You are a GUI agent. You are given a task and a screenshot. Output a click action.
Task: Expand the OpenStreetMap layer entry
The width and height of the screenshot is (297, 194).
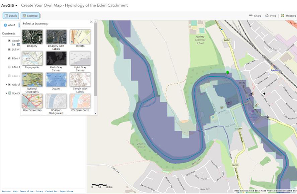tap(6, 93)
